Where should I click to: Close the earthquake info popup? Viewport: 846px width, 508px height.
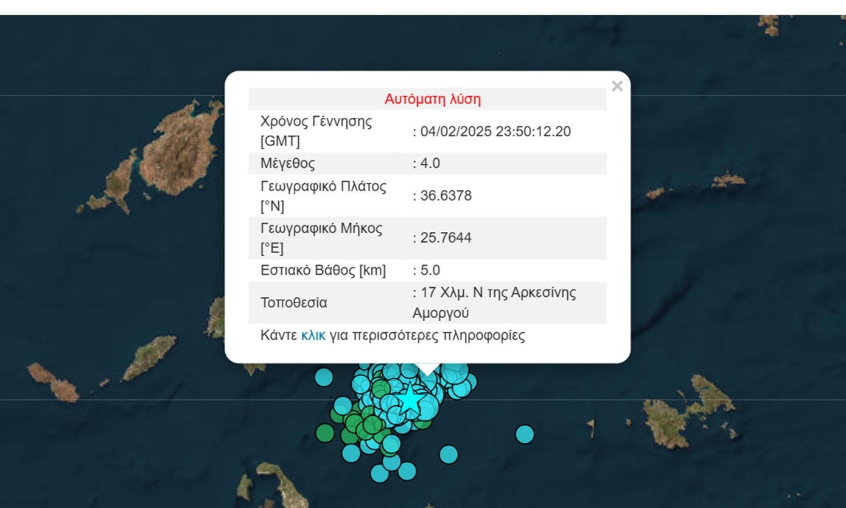[x=617, y=86]
